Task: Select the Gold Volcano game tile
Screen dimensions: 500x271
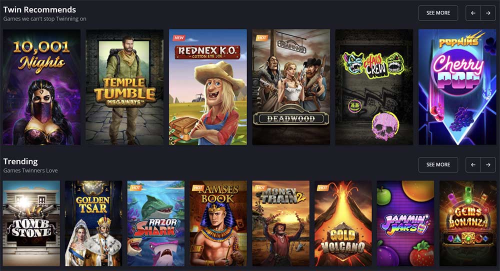Action: (343, 223)
